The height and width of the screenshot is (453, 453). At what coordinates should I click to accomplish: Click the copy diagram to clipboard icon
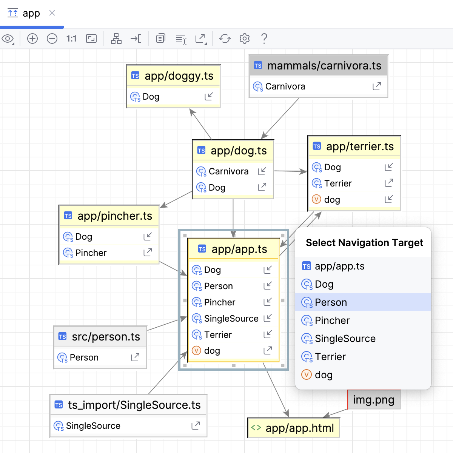coord(161,39)
